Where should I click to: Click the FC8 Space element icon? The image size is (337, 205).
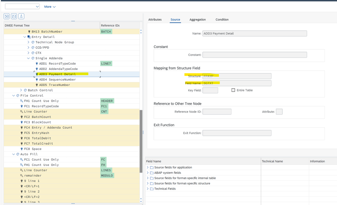[22, 149]
